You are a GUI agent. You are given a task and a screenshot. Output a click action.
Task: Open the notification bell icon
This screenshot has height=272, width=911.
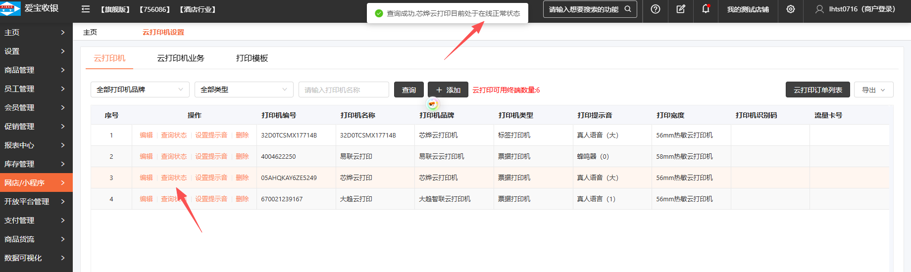point(706,9)
